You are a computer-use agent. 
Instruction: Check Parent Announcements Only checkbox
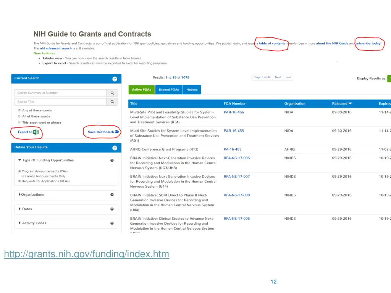click(x=23, y=176)
